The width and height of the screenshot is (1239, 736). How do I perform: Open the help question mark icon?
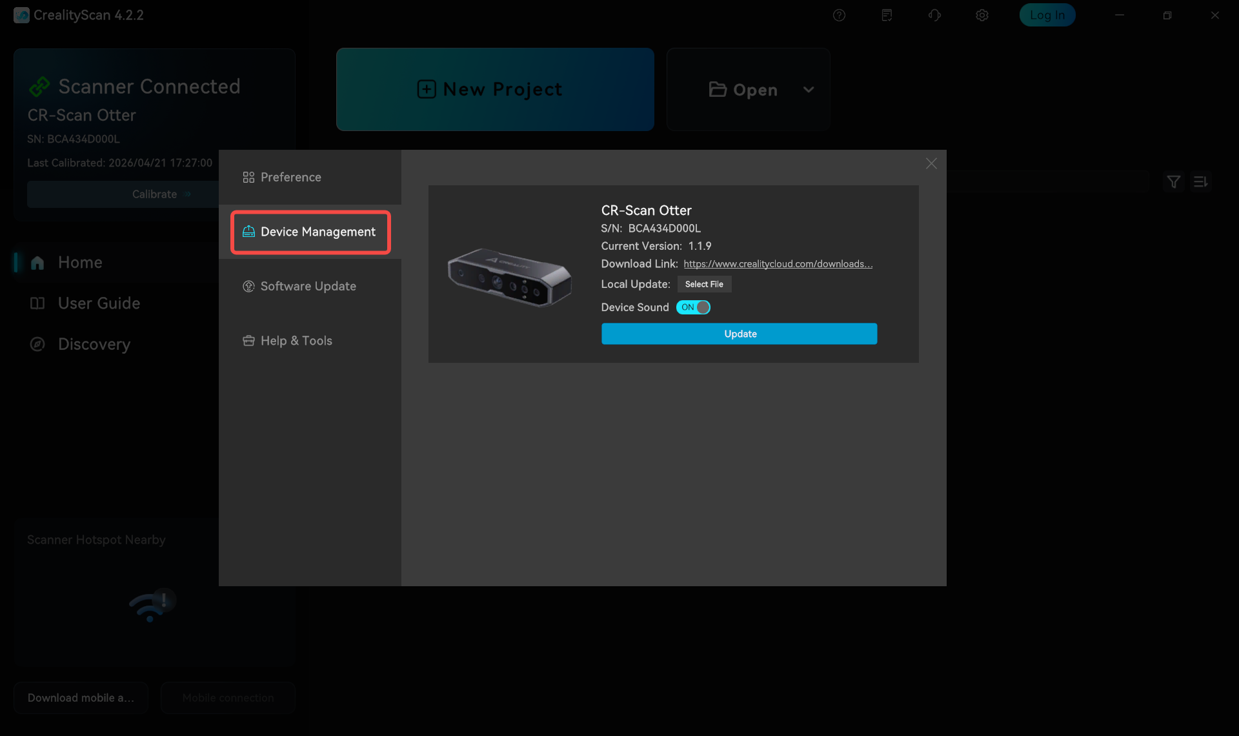(x=839, y=15)
